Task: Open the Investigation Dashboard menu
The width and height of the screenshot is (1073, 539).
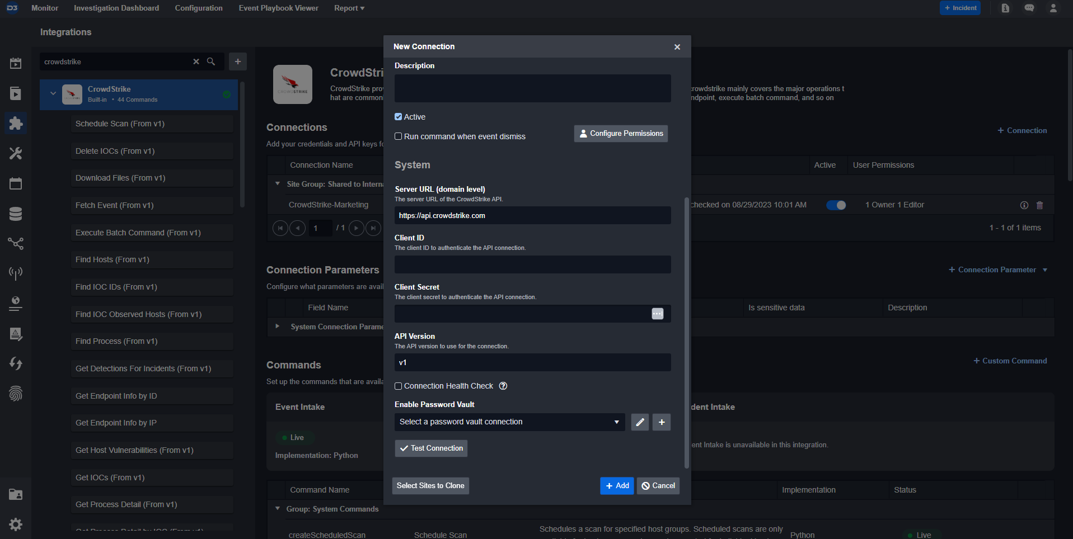Action: tap(116, 8)
